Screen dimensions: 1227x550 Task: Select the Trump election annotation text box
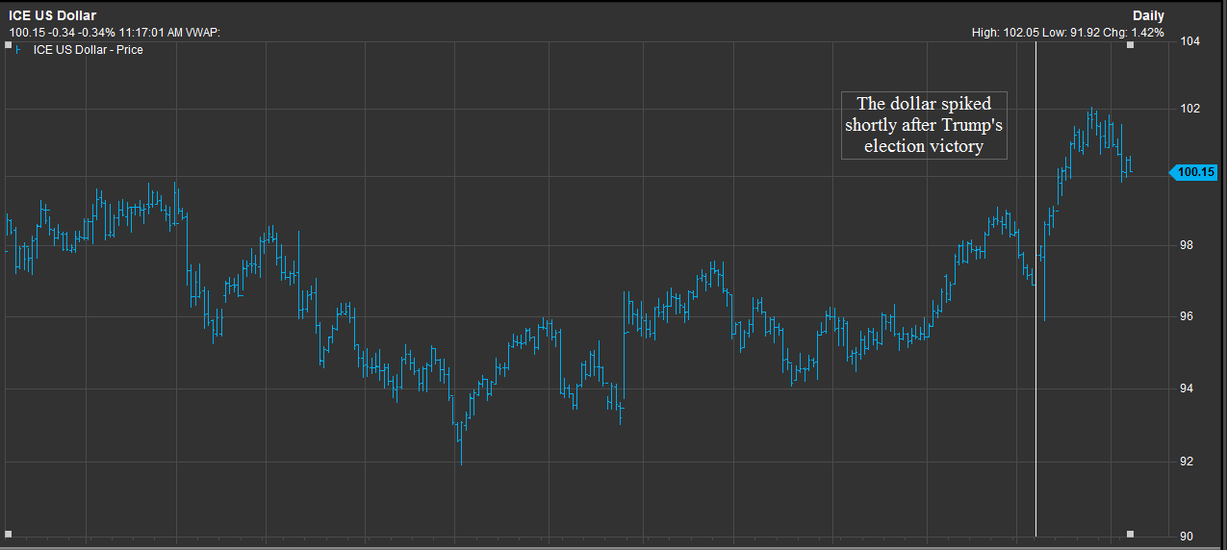click(924, 126)
